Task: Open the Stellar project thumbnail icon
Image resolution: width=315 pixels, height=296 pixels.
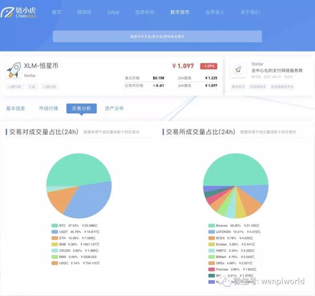Action: [238, 70]
